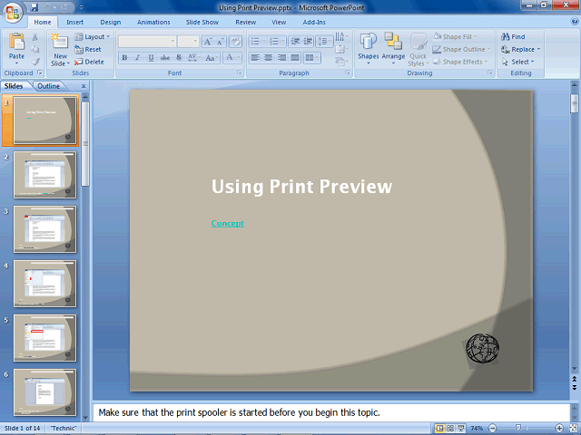Click the Delete slide button
Image resolution: width=581 pixels, height=435 pixels.
(89, 62)
